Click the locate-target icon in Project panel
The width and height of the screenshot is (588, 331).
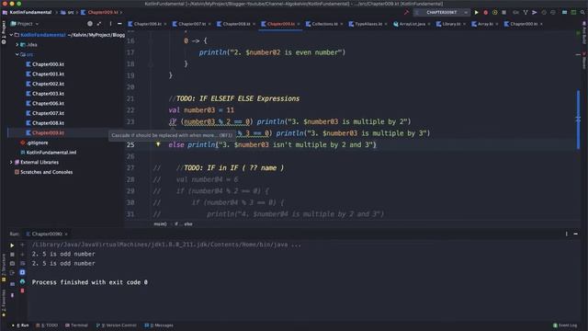(90, 24)
